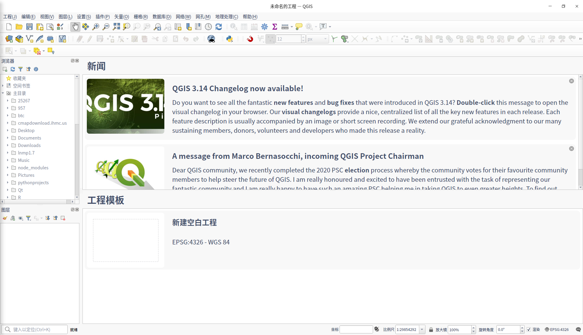
Task: Open the 插件(P) plugins menu
Action: pyautogui.click(x=103, y=17)
